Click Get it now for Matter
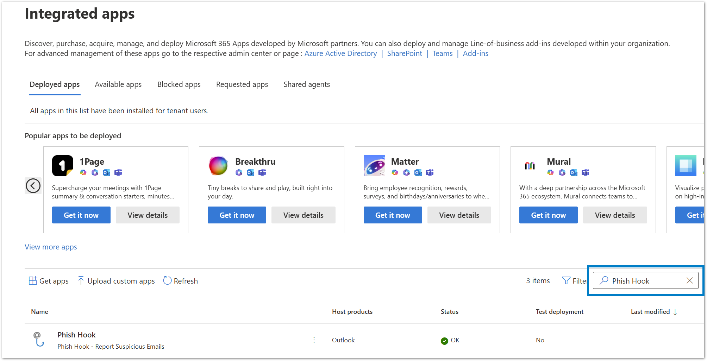 [x=393, y=215]
